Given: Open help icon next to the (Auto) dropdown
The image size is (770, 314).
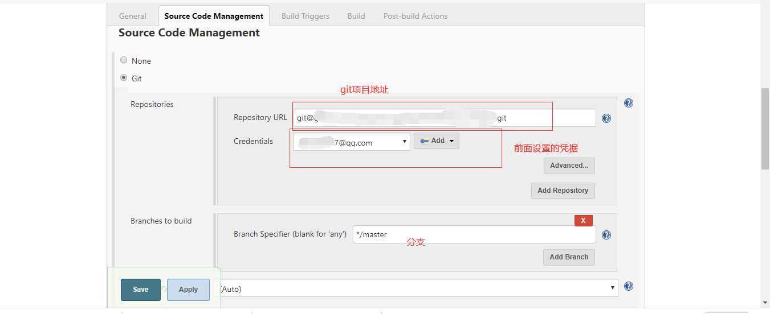Looking at the screenshot, I should pyautogui.click(x=629, y=286).
